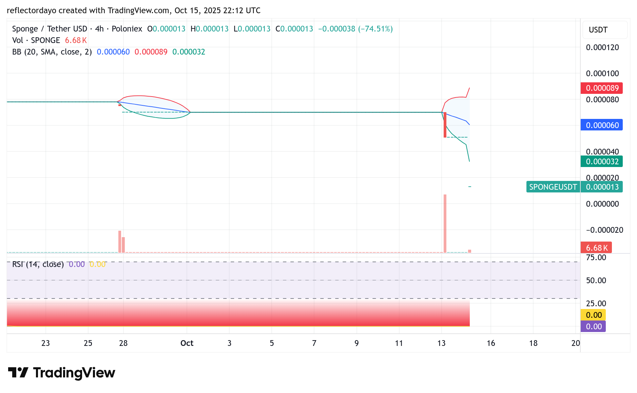Click the yellow 0.00 RSI axis tag
Viewport: 637px width, 393px height.
593,315
